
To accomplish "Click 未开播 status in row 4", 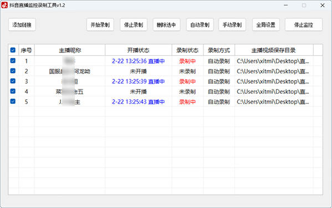I will coord(139,92).
